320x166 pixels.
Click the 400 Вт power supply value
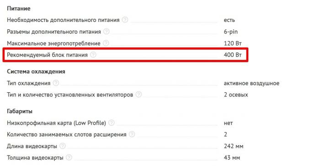click(x=233, y=55)
